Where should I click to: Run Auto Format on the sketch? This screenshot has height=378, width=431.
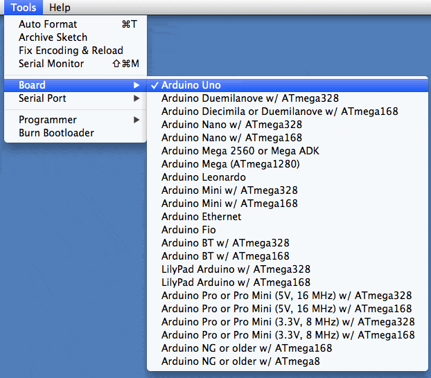76,24
